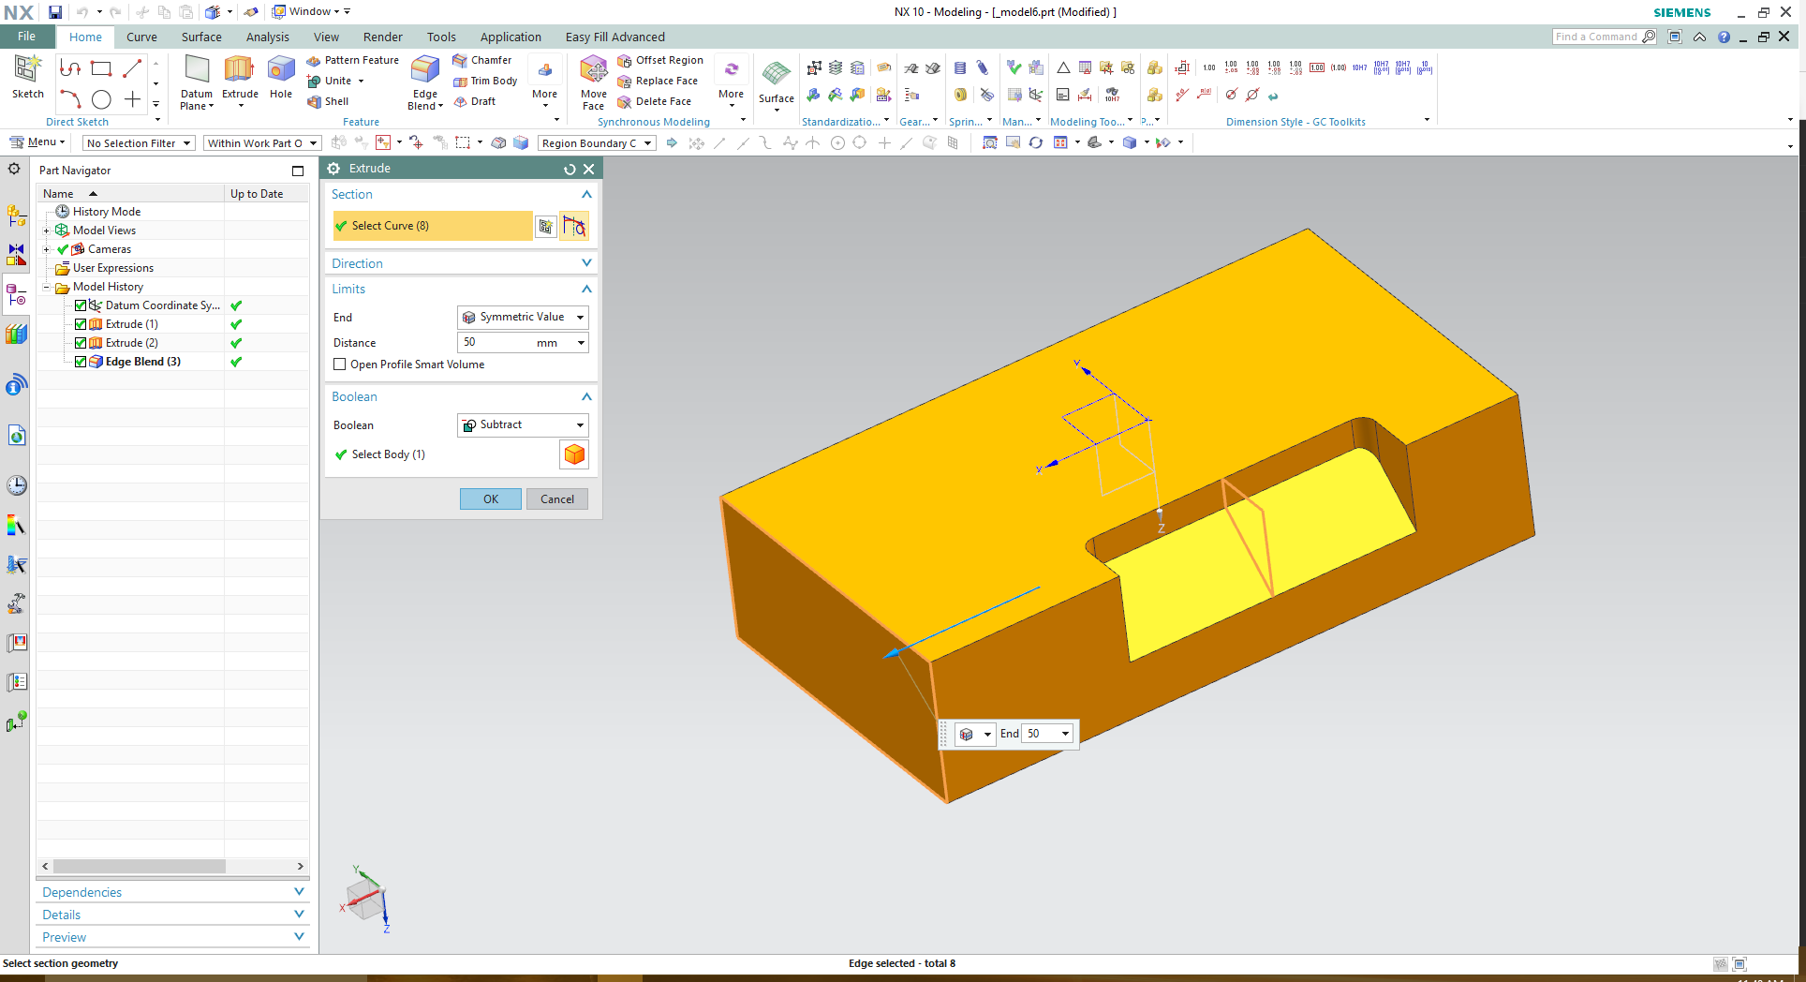Viewport: 1806px width, 982px height.
Task: Click Delete Face tool
Action: (x=654, y=101)
